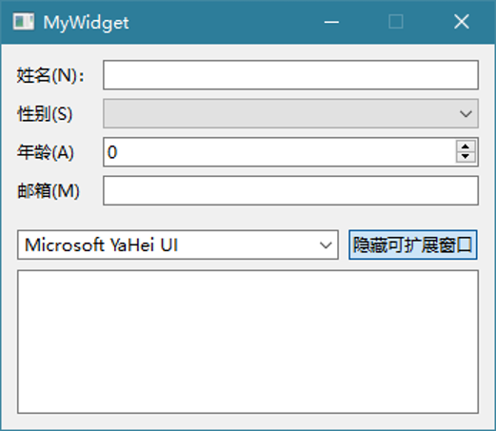Click the MyWidget app icon in title bar
Image resolution: width=496 pixels, height=431 pixels.
[x=24, y=22]
